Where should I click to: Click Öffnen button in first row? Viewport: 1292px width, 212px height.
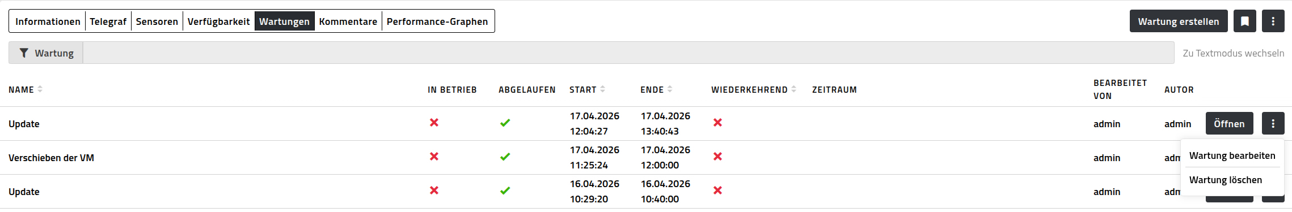point(1229,123)
